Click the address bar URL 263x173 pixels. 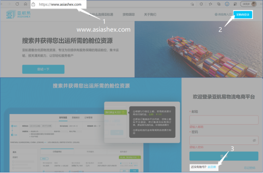pos(60,4)
